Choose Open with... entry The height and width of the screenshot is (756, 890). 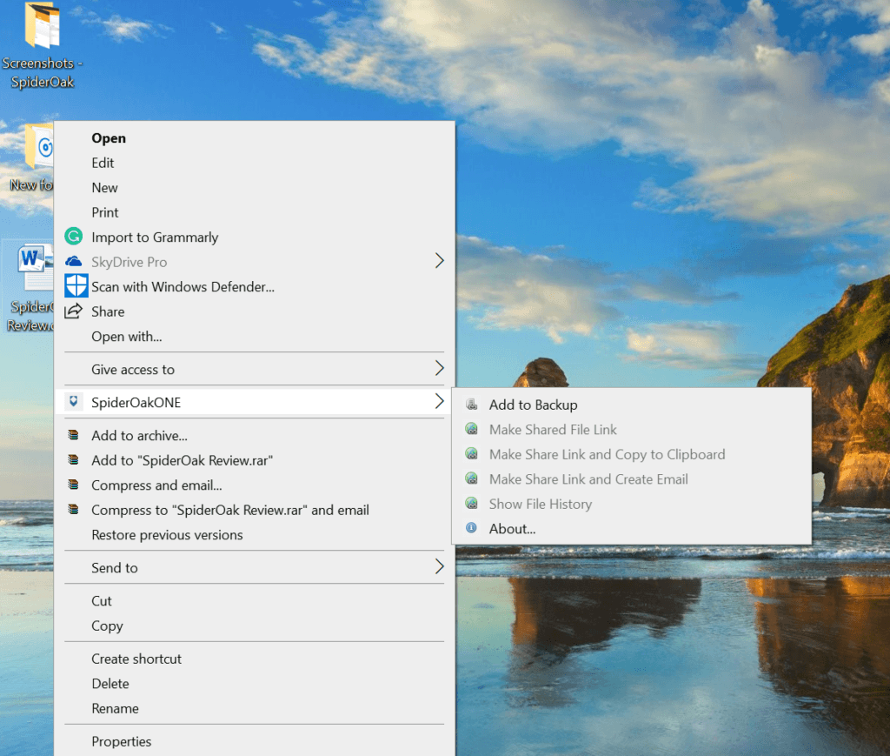255,337
